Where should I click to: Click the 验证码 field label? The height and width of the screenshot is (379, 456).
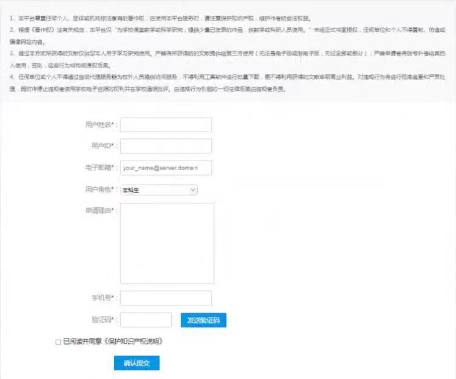[103, 320]
